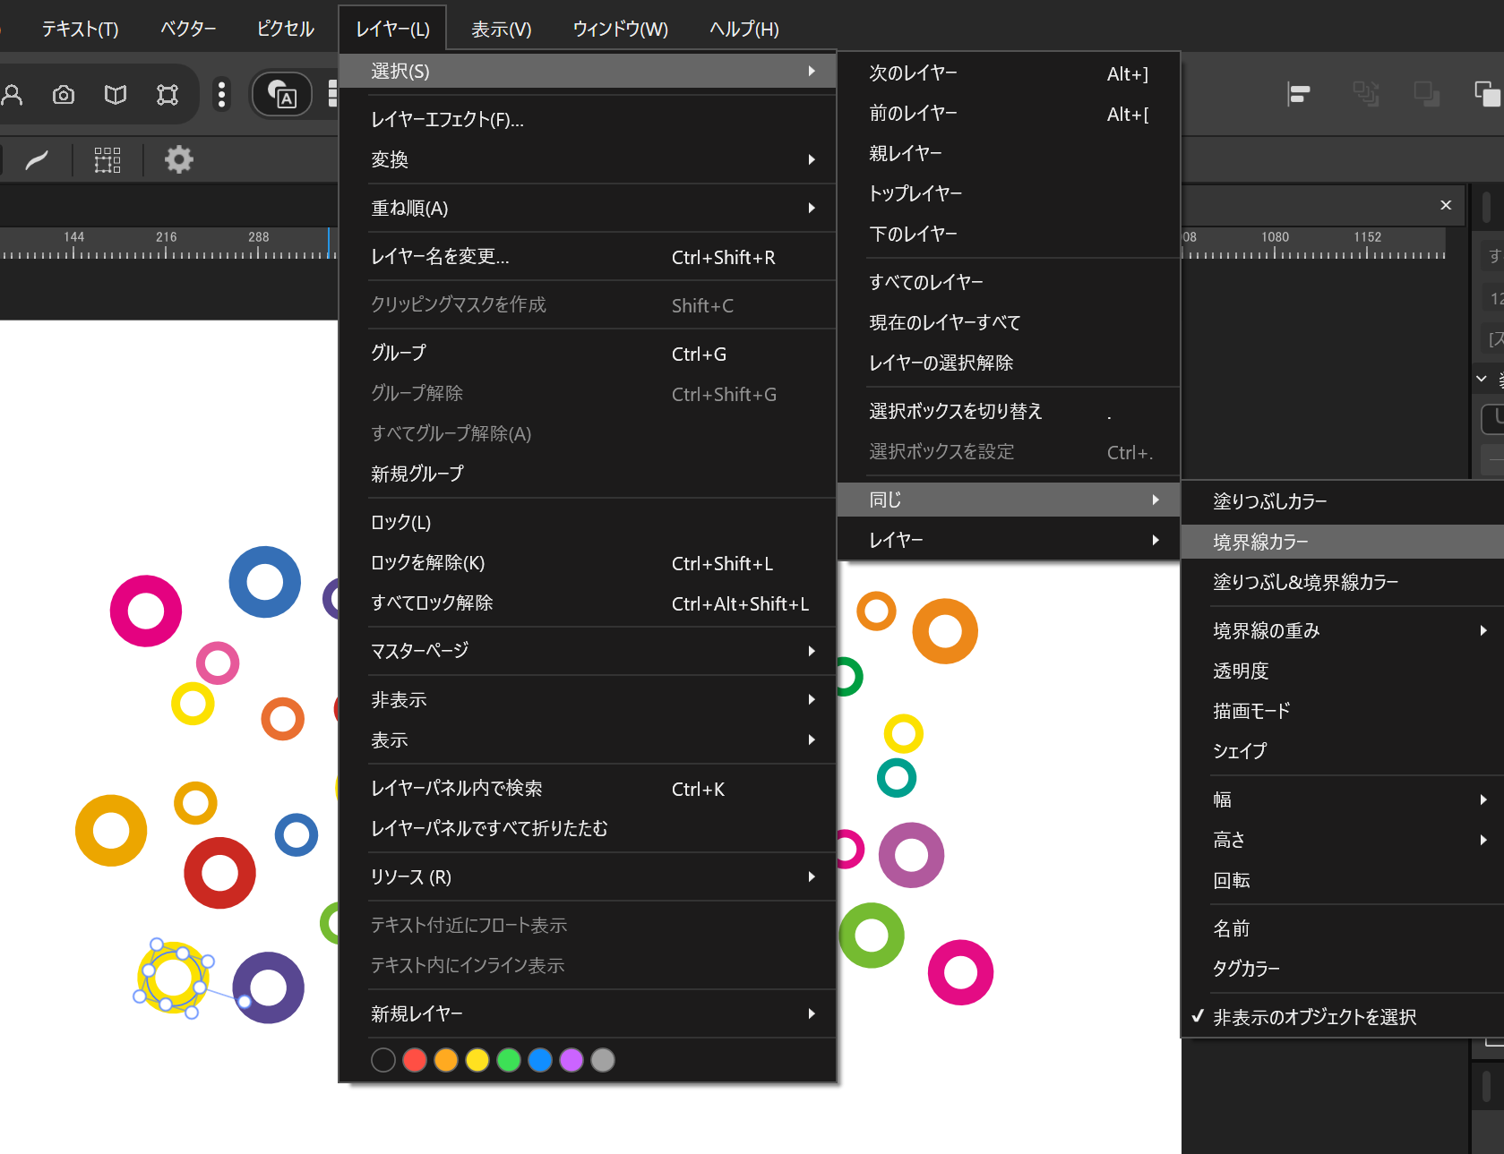
Task: Click the bounding-box transform icon in the toolbar
Action: click(x=168, y=95)
